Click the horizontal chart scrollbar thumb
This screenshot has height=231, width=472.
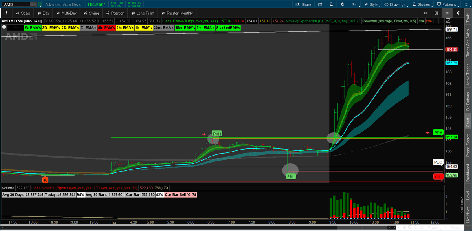point(363,227)
